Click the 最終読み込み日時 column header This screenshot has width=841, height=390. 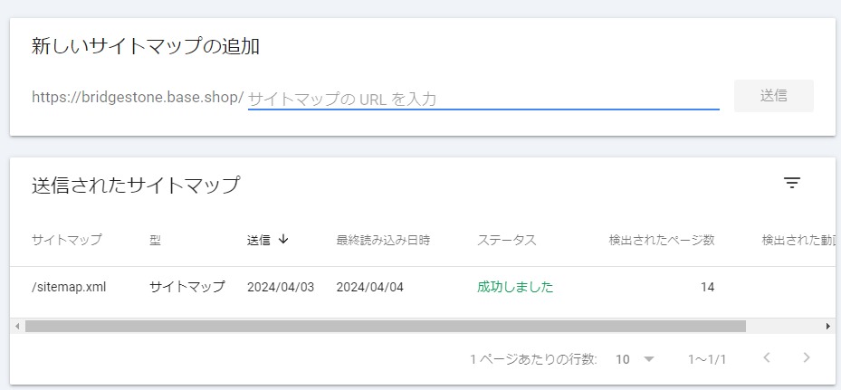point(383,240)
